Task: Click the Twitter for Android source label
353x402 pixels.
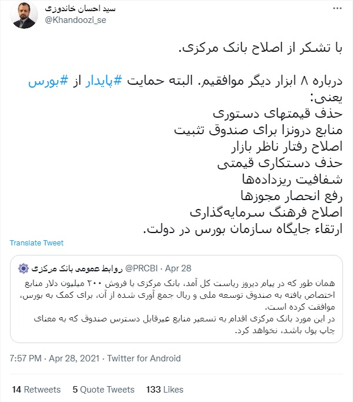Action: 144,358
